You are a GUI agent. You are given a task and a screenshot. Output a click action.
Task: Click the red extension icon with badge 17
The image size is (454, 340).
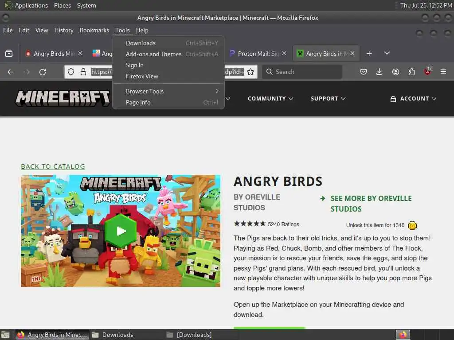[427, 71]
